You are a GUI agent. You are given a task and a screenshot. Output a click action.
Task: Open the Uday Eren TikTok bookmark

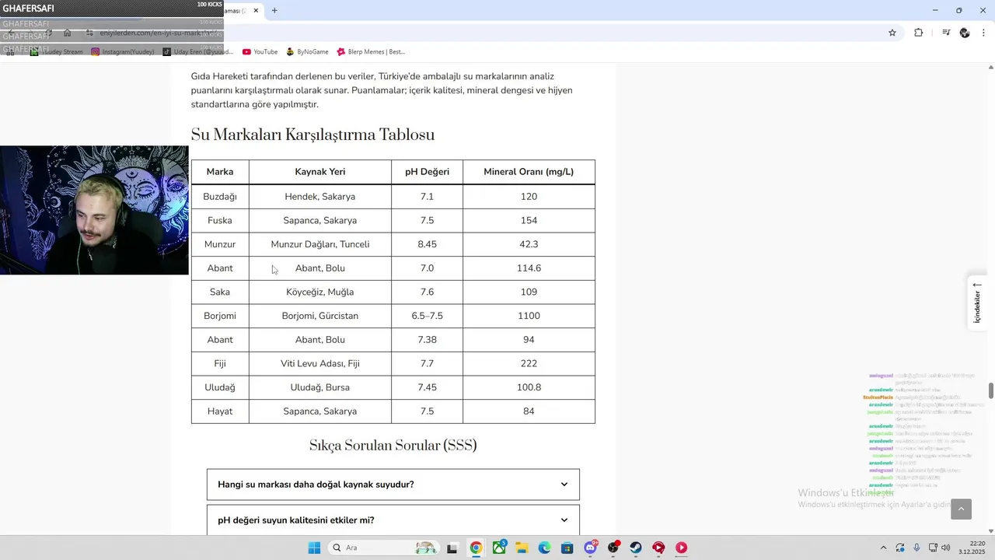coord(198,52)
